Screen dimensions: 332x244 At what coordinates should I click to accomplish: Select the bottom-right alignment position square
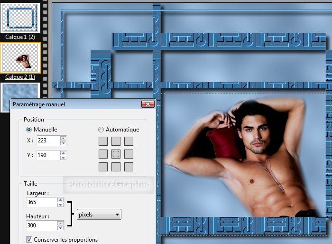pyautogui.click(x=129, y=167)
